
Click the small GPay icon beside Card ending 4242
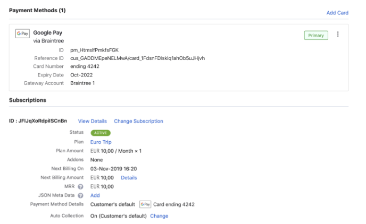(145, 204)
